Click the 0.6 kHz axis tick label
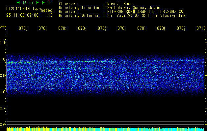This screenshot has width=207, height=131. point(3,124)
